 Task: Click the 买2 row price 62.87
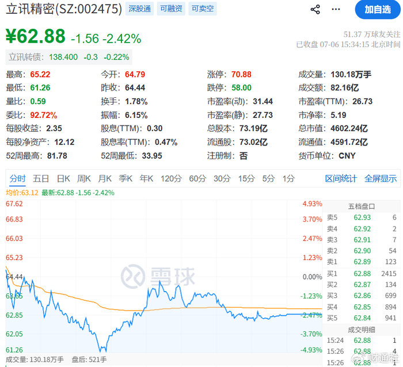click(362, 285)
